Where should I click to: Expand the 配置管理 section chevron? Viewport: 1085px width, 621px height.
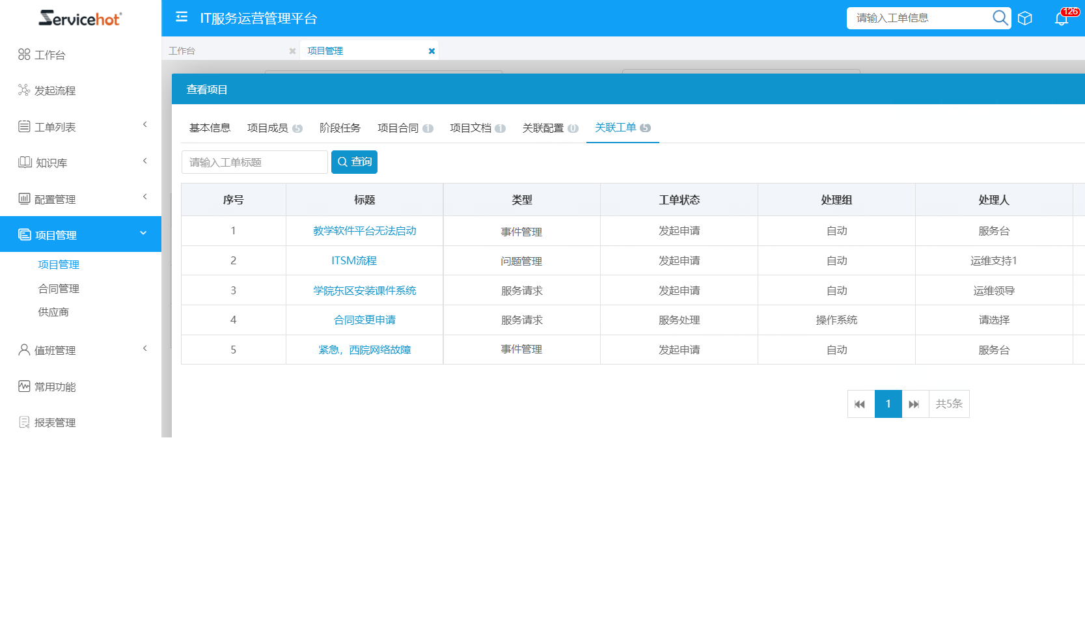[x=144, y=197]
